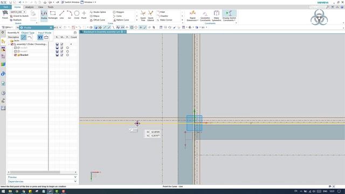Select the Point tool
Screen dimensions: 345x194
pos(84,15)
